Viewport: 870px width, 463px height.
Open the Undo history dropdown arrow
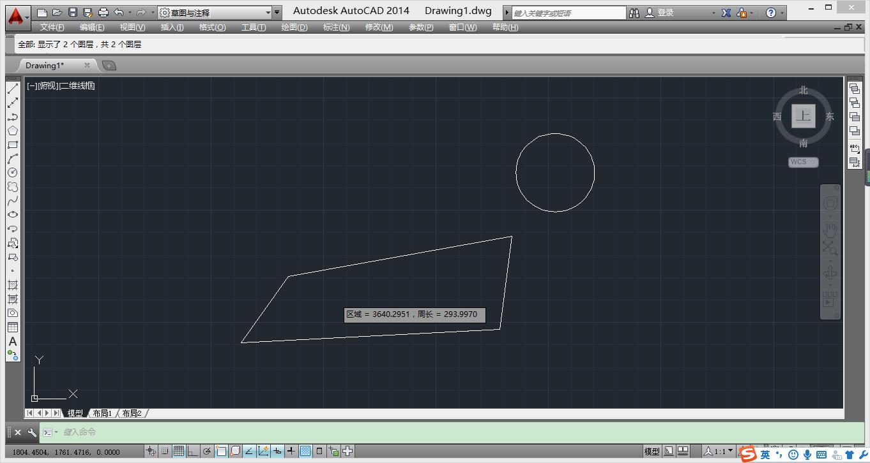click(x=130, y=13)
